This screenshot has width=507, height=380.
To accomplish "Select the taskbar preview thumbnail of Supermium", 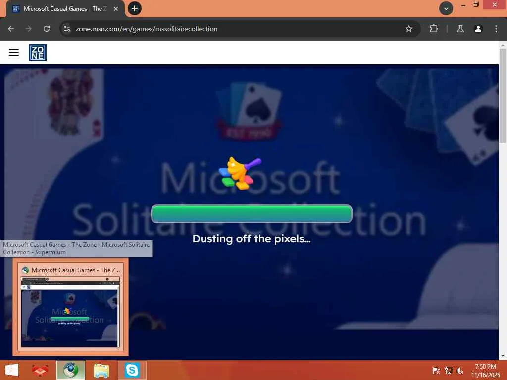I will pyautogui.click(x=70, y=312).
